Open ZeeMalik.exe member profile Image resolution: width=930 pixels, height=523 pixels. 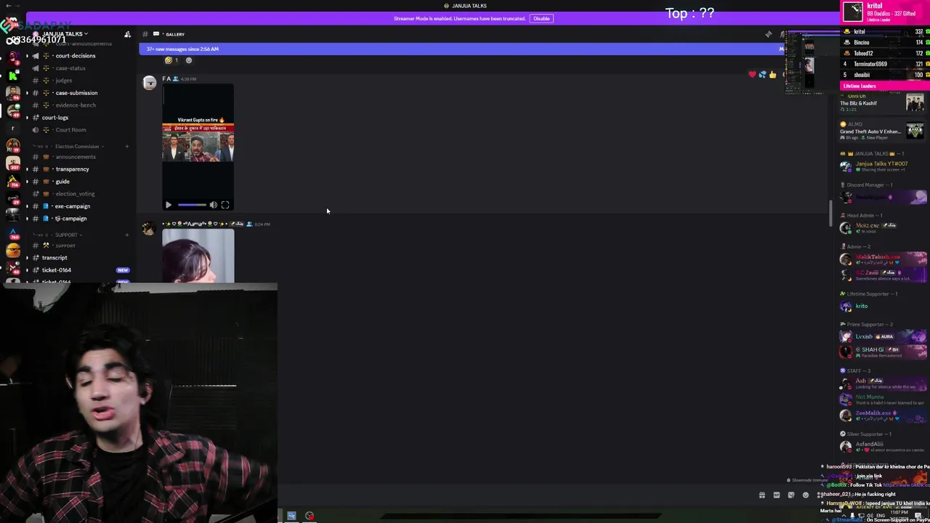(881, 415)
